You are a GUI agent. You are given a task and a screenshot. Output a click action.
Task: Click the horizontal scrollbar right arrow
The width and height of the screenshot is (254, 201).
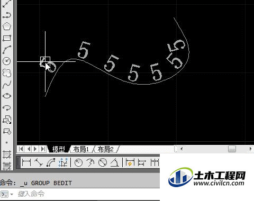(250, 149)
